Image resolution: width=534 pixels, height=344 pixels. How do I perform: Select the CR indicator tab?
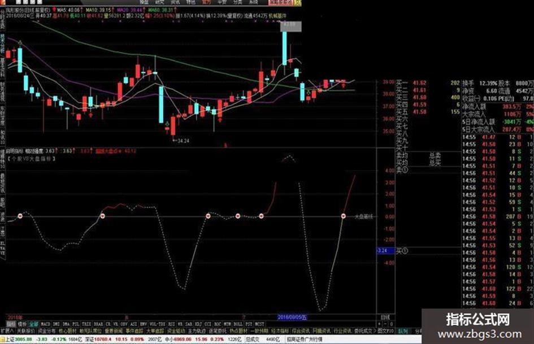[108, 324]
